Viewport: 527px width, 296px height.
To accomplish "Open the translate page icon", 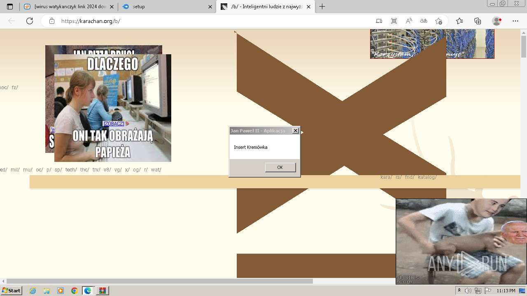I will (x=424, y=21).
